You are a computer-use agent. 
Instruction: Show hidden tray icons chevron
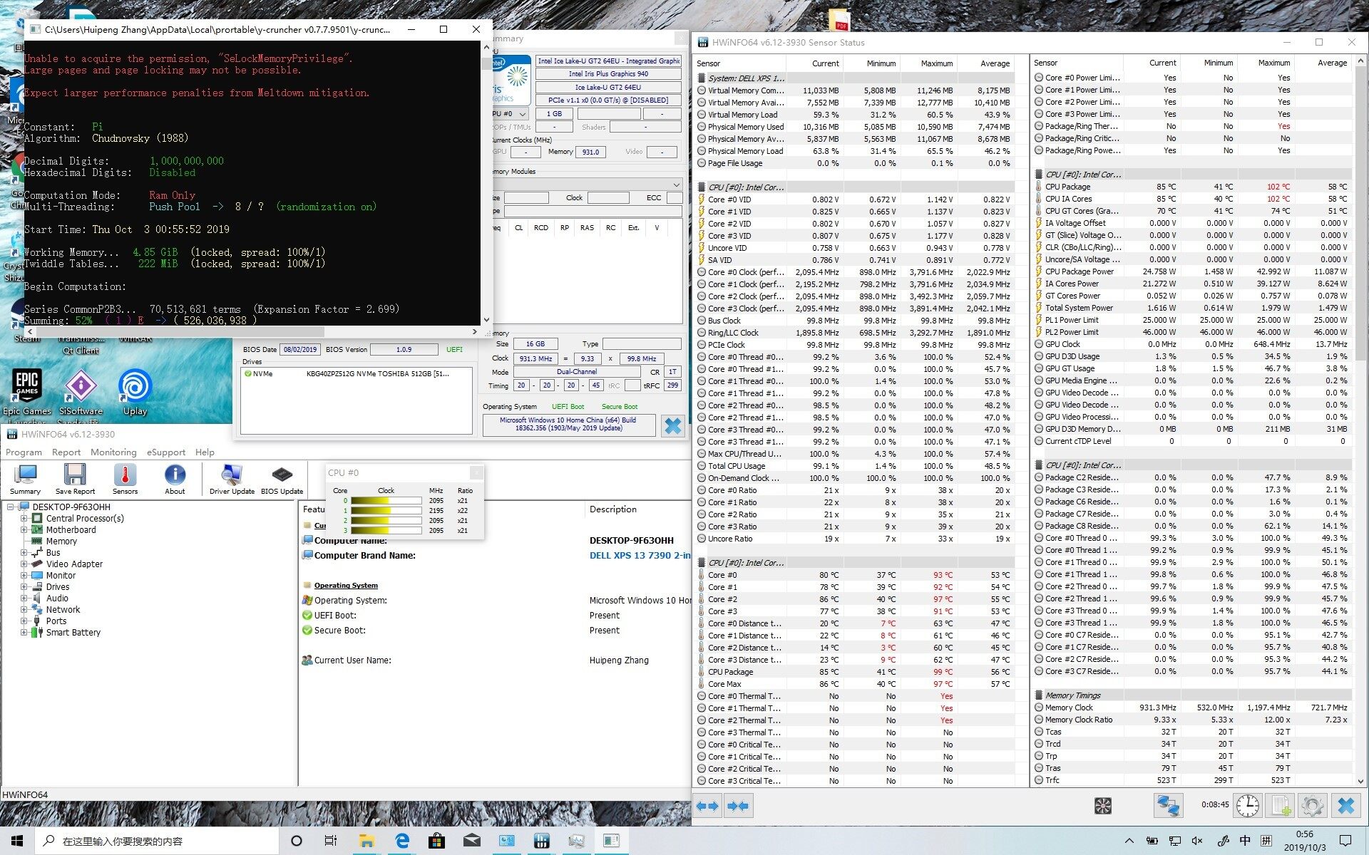pos(1129,841)
